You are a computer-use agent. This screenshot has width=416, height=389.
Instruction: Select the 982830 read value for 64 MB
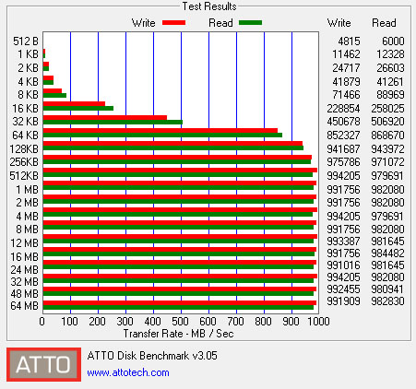click(387, 301)
